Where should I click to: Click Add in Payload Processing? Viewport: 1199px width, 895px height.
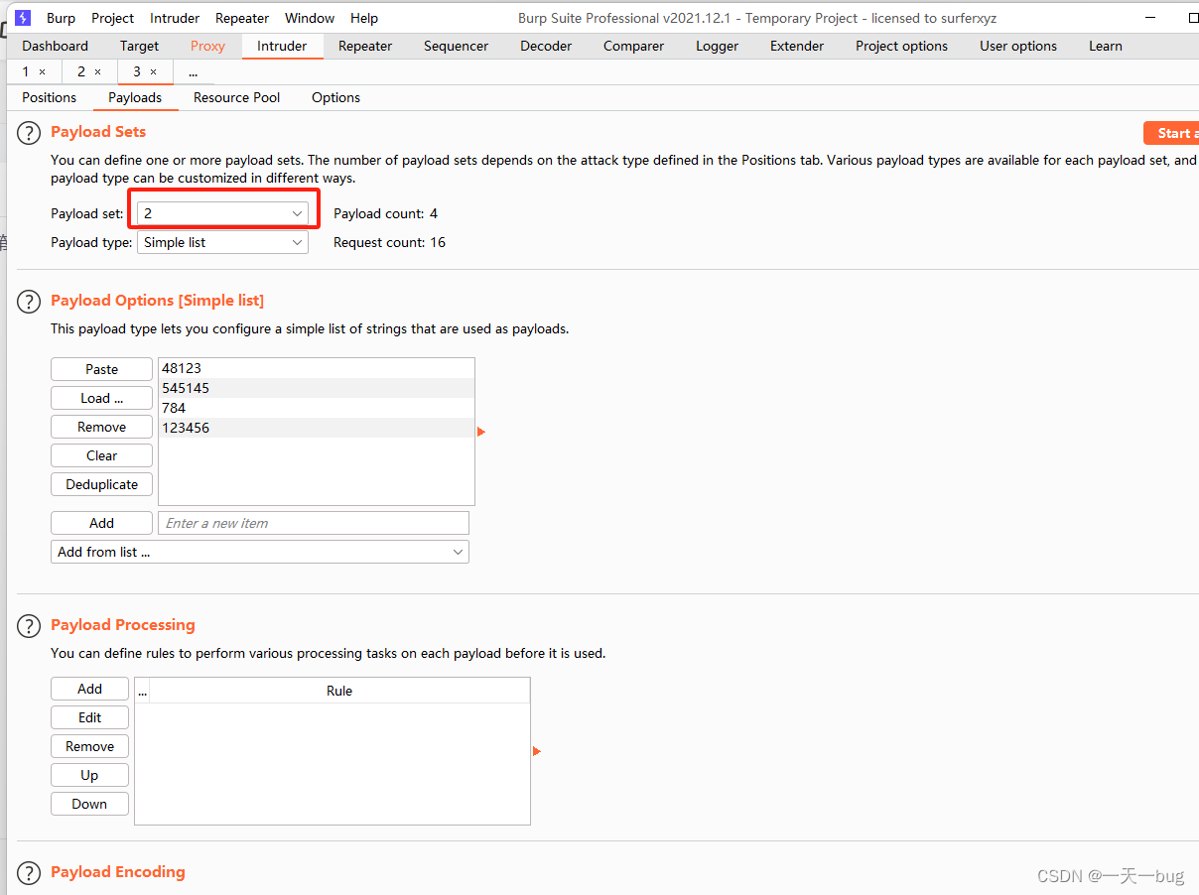pos(90,689)
